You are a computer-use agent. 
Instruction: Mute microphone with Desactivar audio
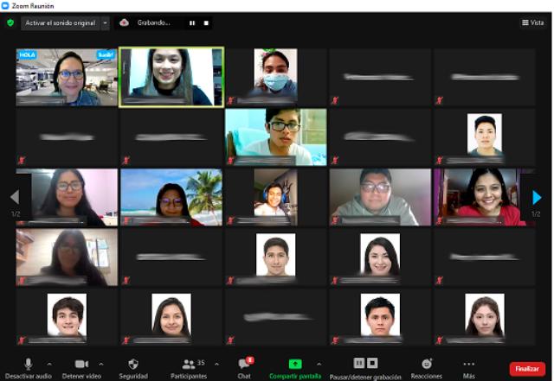tap(29, 364)
